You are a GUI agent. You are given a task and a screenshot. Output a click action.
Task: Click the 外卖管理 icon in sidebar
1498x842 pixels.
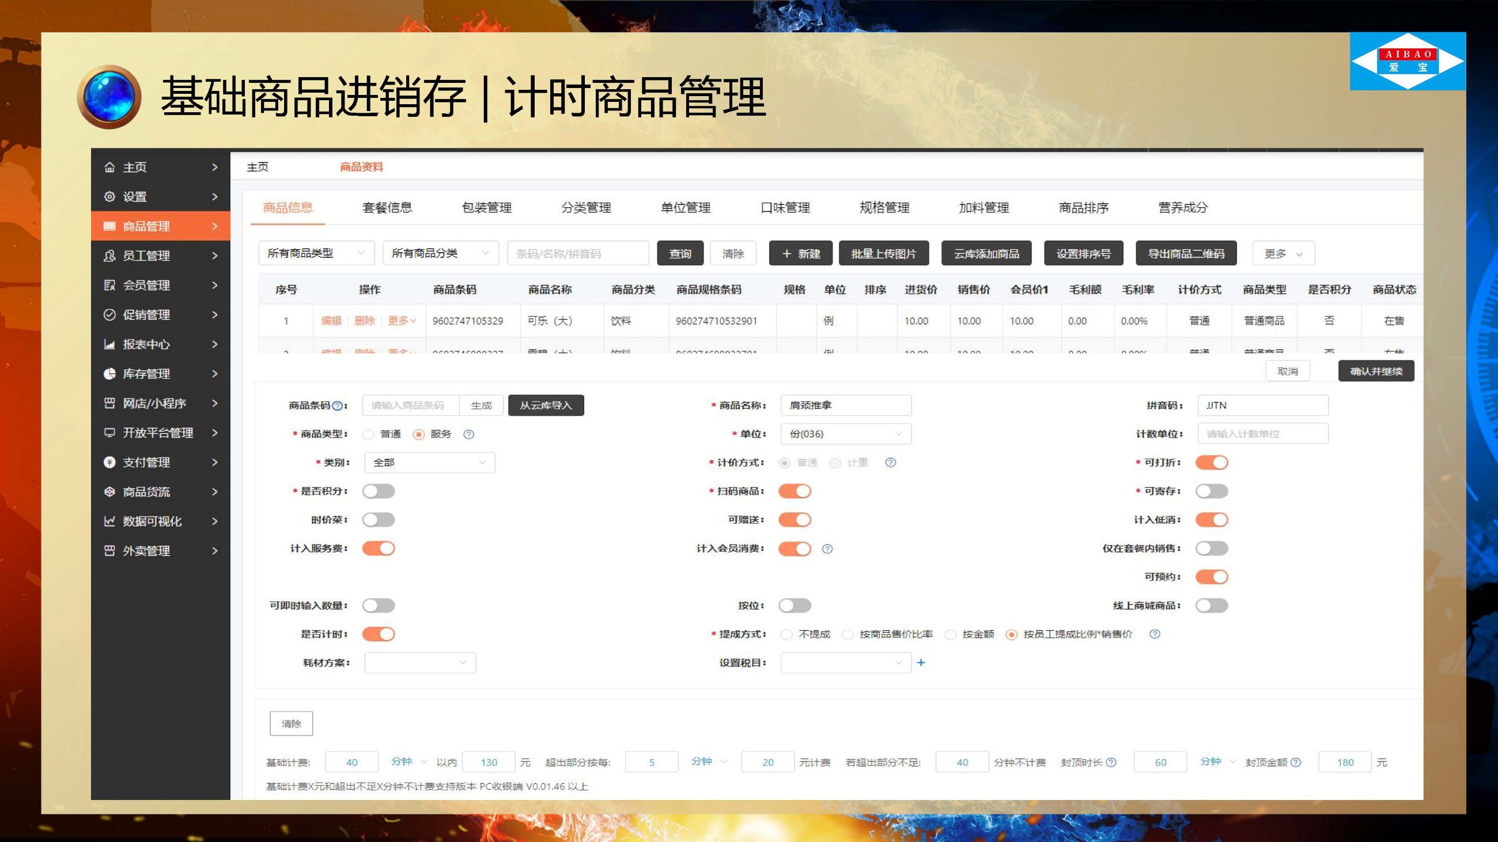[110, 550]
